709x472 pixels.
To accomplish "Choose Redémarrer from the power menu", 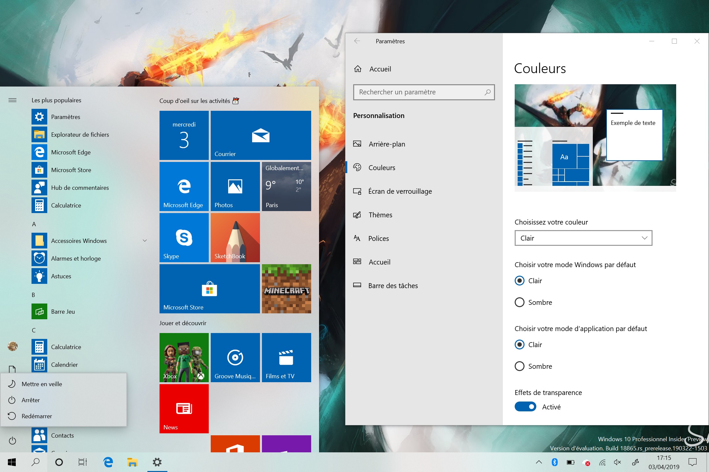I will pos(37,416).
